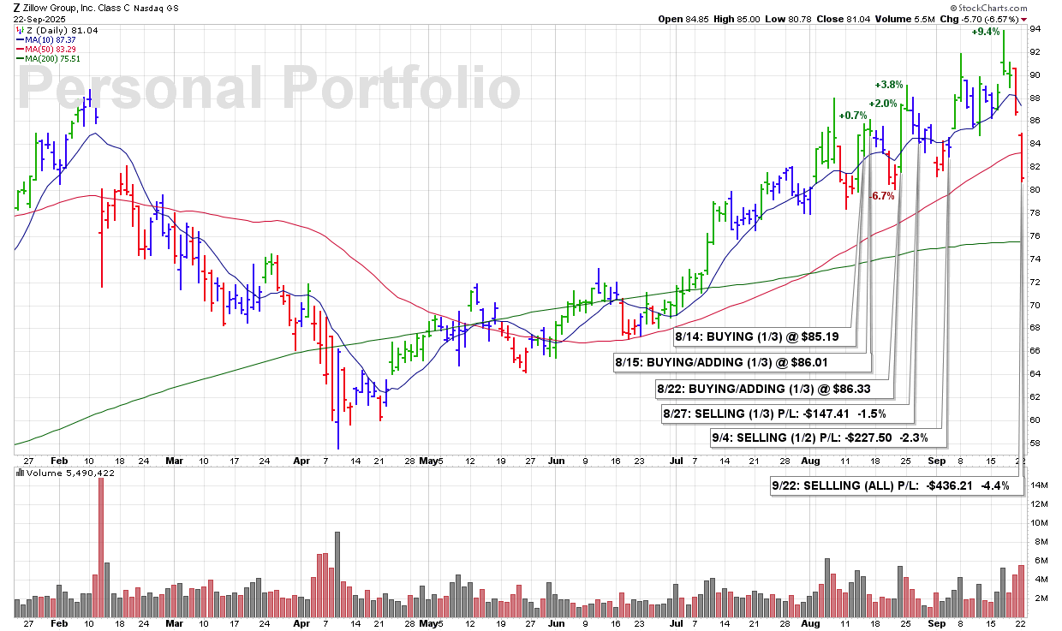Click the blue MA(10) legend line marker
The height and width of the screenshot is (631, 1062).
click(19, 40)
